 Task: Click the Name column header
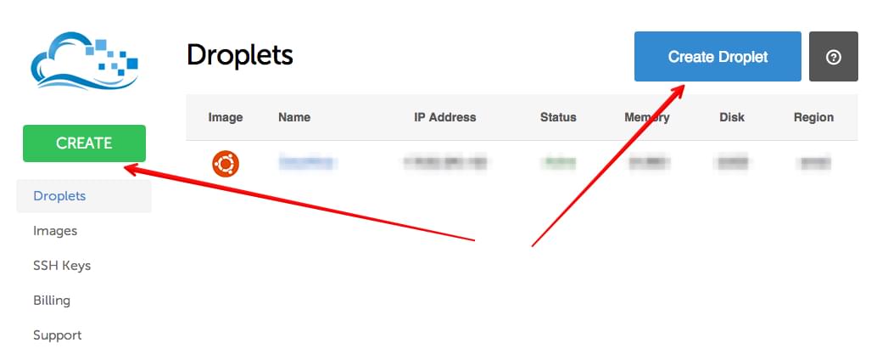pos(294,118)
